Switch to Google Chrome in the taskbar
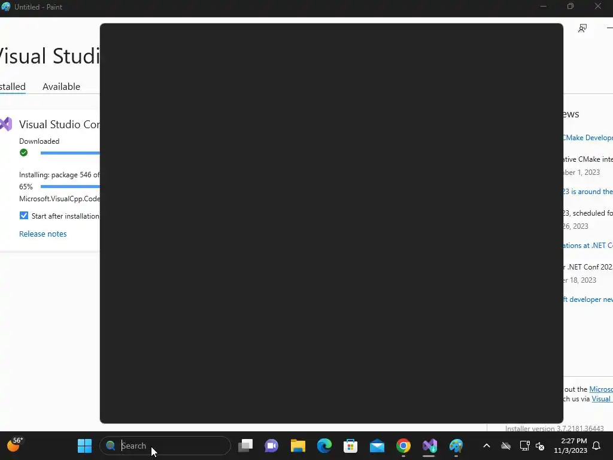The image size is (613, 460). coord(403,446)
